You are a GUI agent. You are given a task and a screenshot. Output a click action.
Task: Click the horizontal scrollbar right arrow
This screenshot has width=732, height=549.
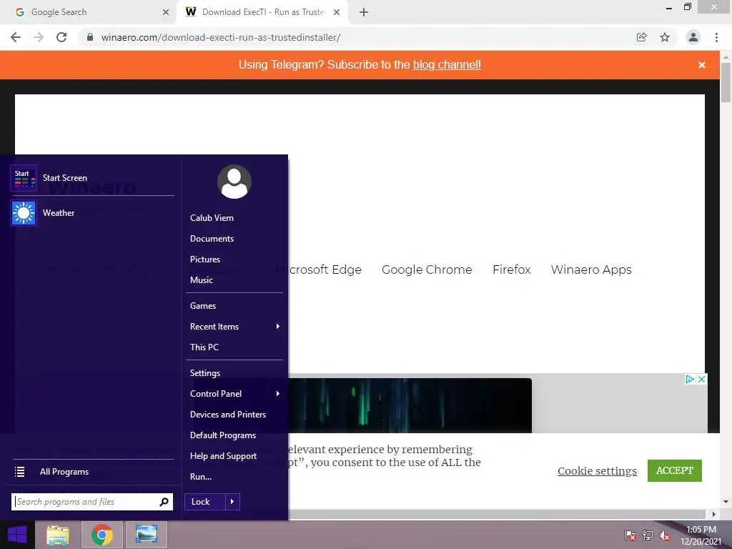[714, 515]
